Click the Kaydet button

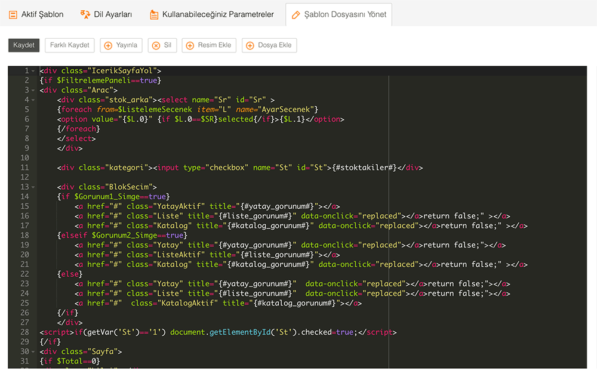[x=24, y=45]
